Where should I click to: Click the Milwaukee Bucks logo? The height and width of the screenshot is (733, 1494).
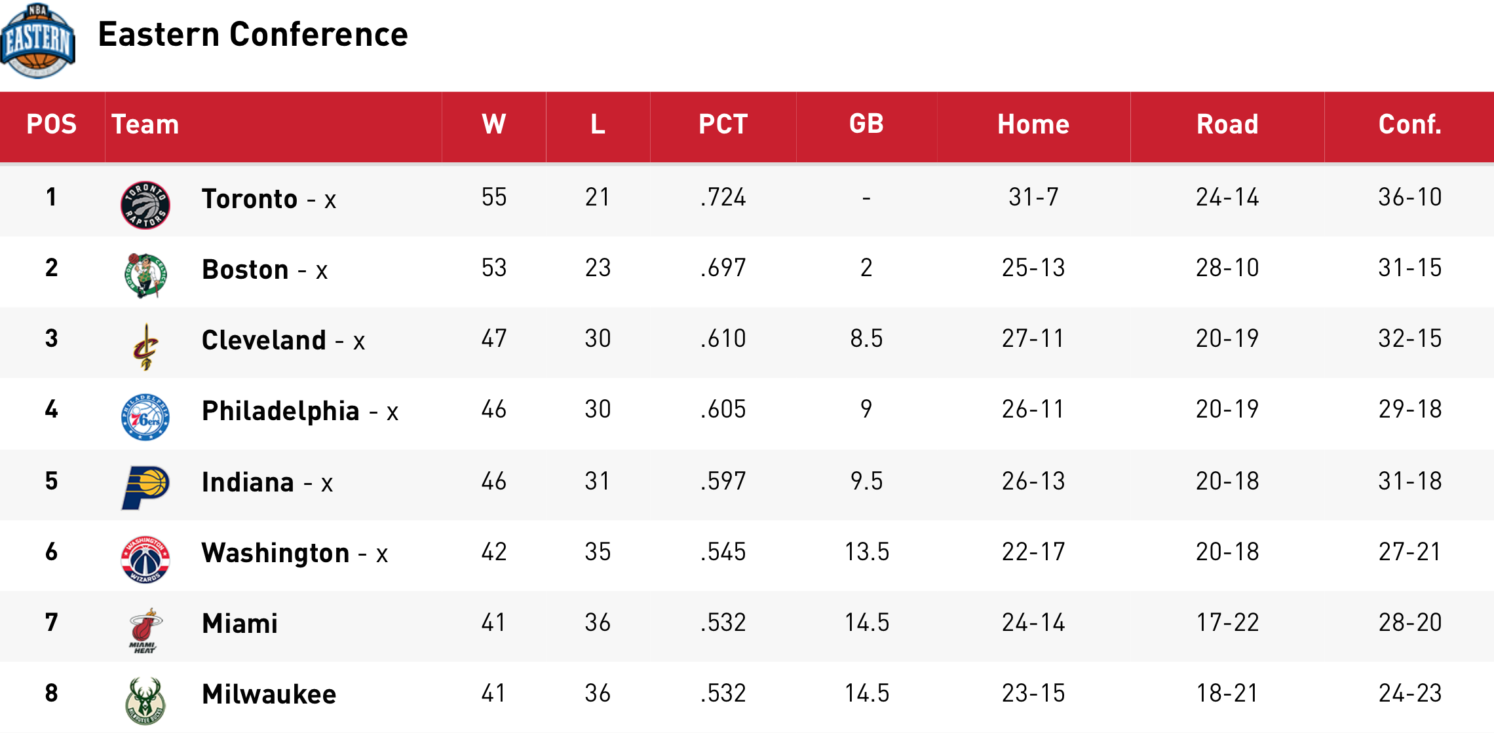145,701
